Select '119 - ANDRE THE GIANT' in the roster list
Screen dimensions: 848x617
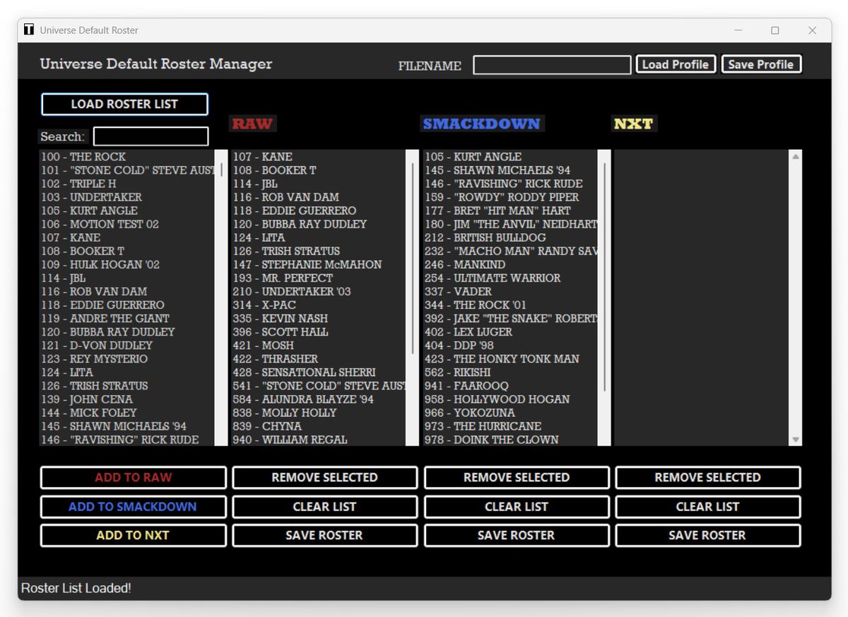click(126, 318)
